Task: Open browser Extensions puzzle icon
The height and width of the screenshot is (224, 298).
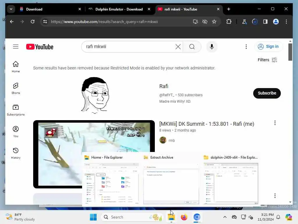Action: click(229, 22)
